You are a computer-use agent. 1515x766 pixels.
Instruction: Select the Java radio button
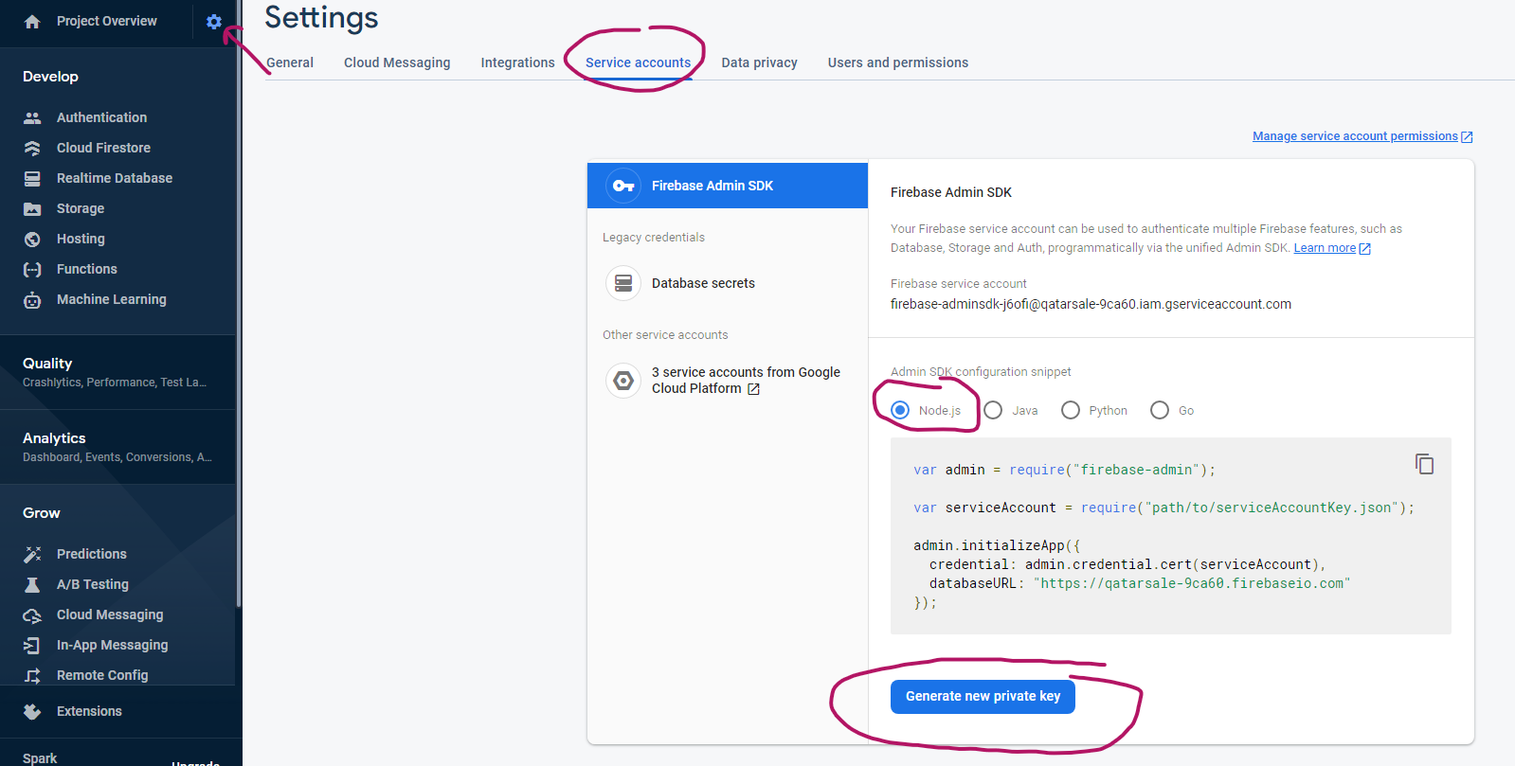tap(993, 410)
